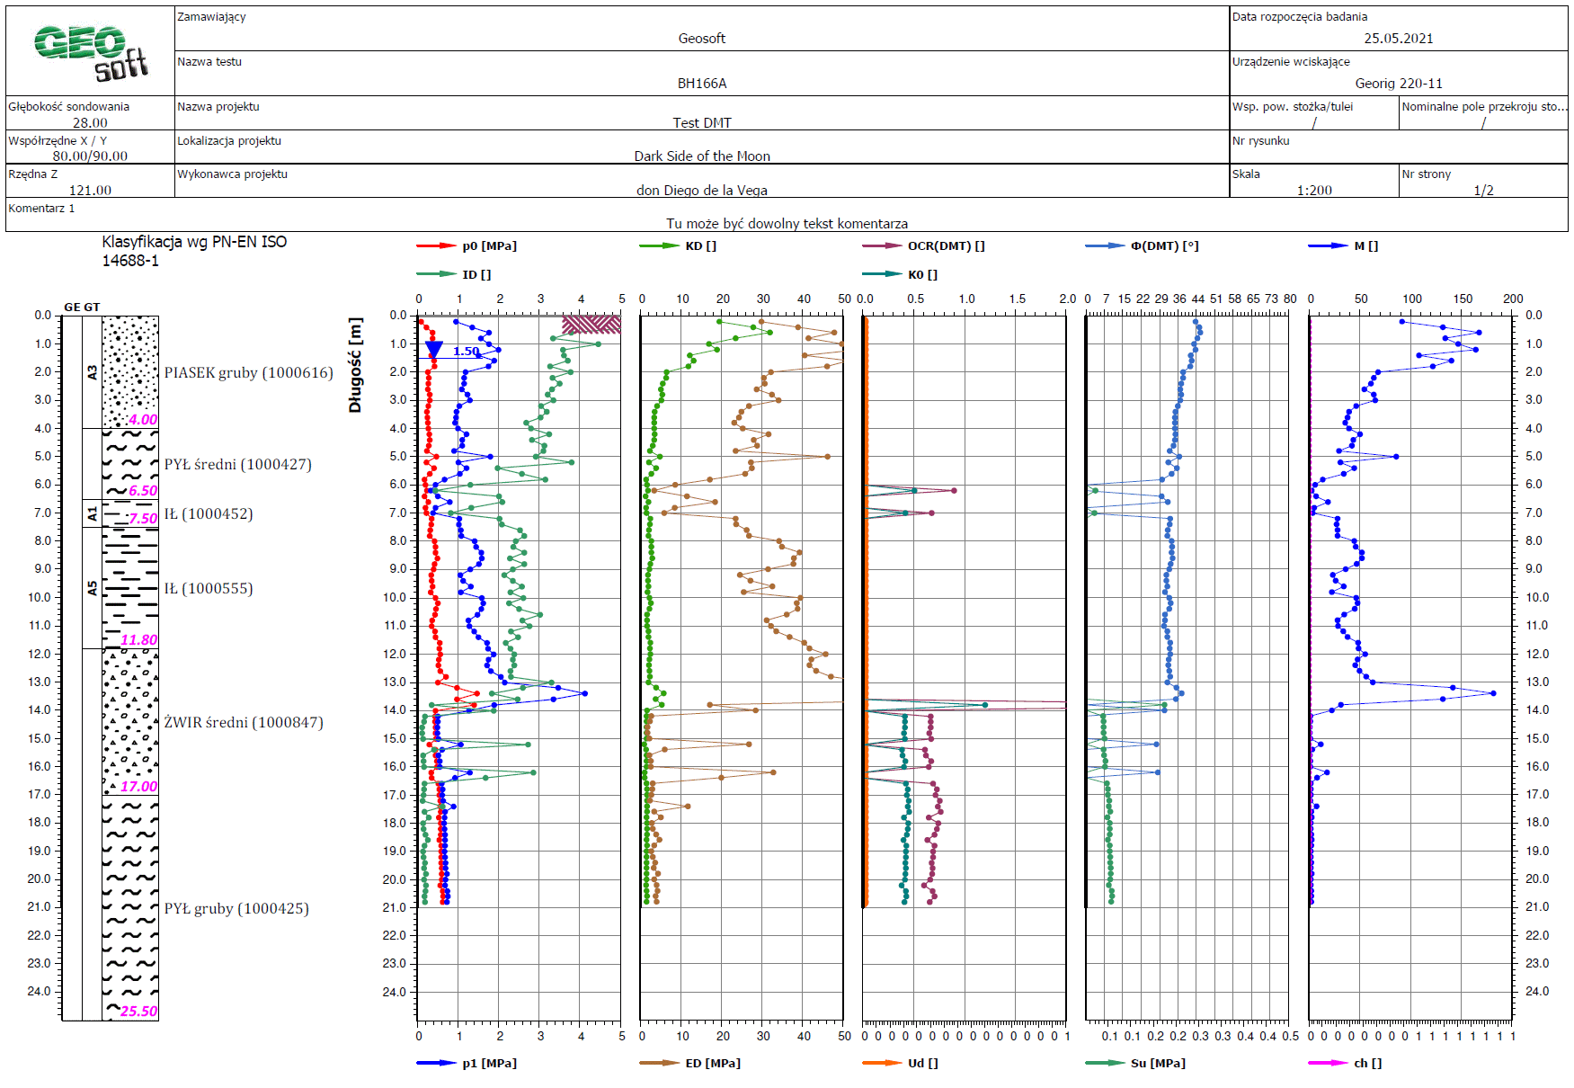This screenshot has height=1088, width=1574.
Task: Click the 'PIASEK gruby (1000616)' layer label
Action: [248, 372]
